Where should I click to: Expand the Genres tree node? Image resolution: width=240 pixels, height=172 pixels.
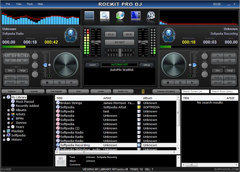click(x=8, y=123)
